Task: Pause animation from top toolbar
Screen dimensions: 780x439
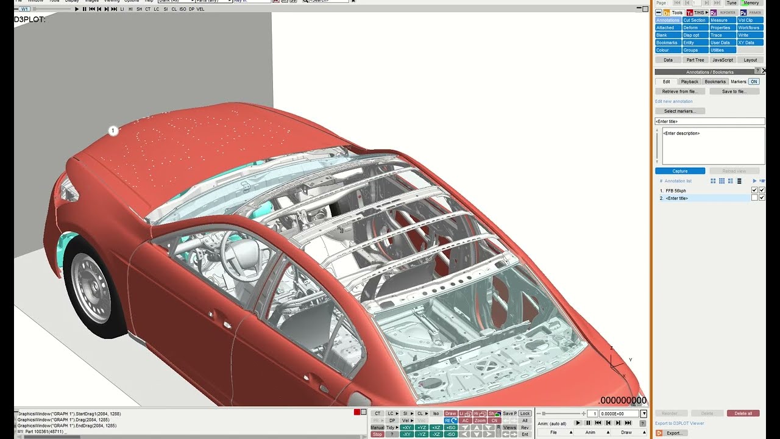Action: 84,9
